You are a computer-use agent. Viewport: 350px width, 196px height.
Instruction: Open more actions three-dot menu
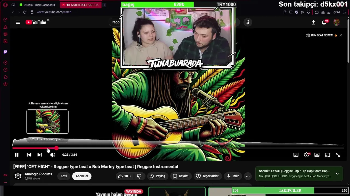point(248,176)
